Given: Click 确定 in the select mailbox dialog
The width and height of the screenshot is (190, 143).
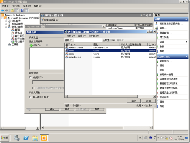Looking at the screenshot, I should click(x=133, y=101).
